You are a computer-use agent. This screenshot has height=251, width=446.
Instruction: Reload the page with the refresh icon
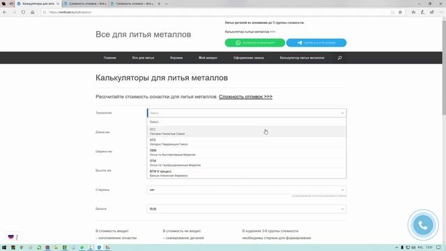click(x=23, y=13)
